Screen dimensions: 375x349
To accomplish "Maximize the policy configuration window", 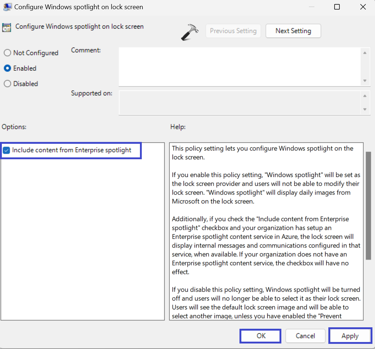I will click(337, 7).
